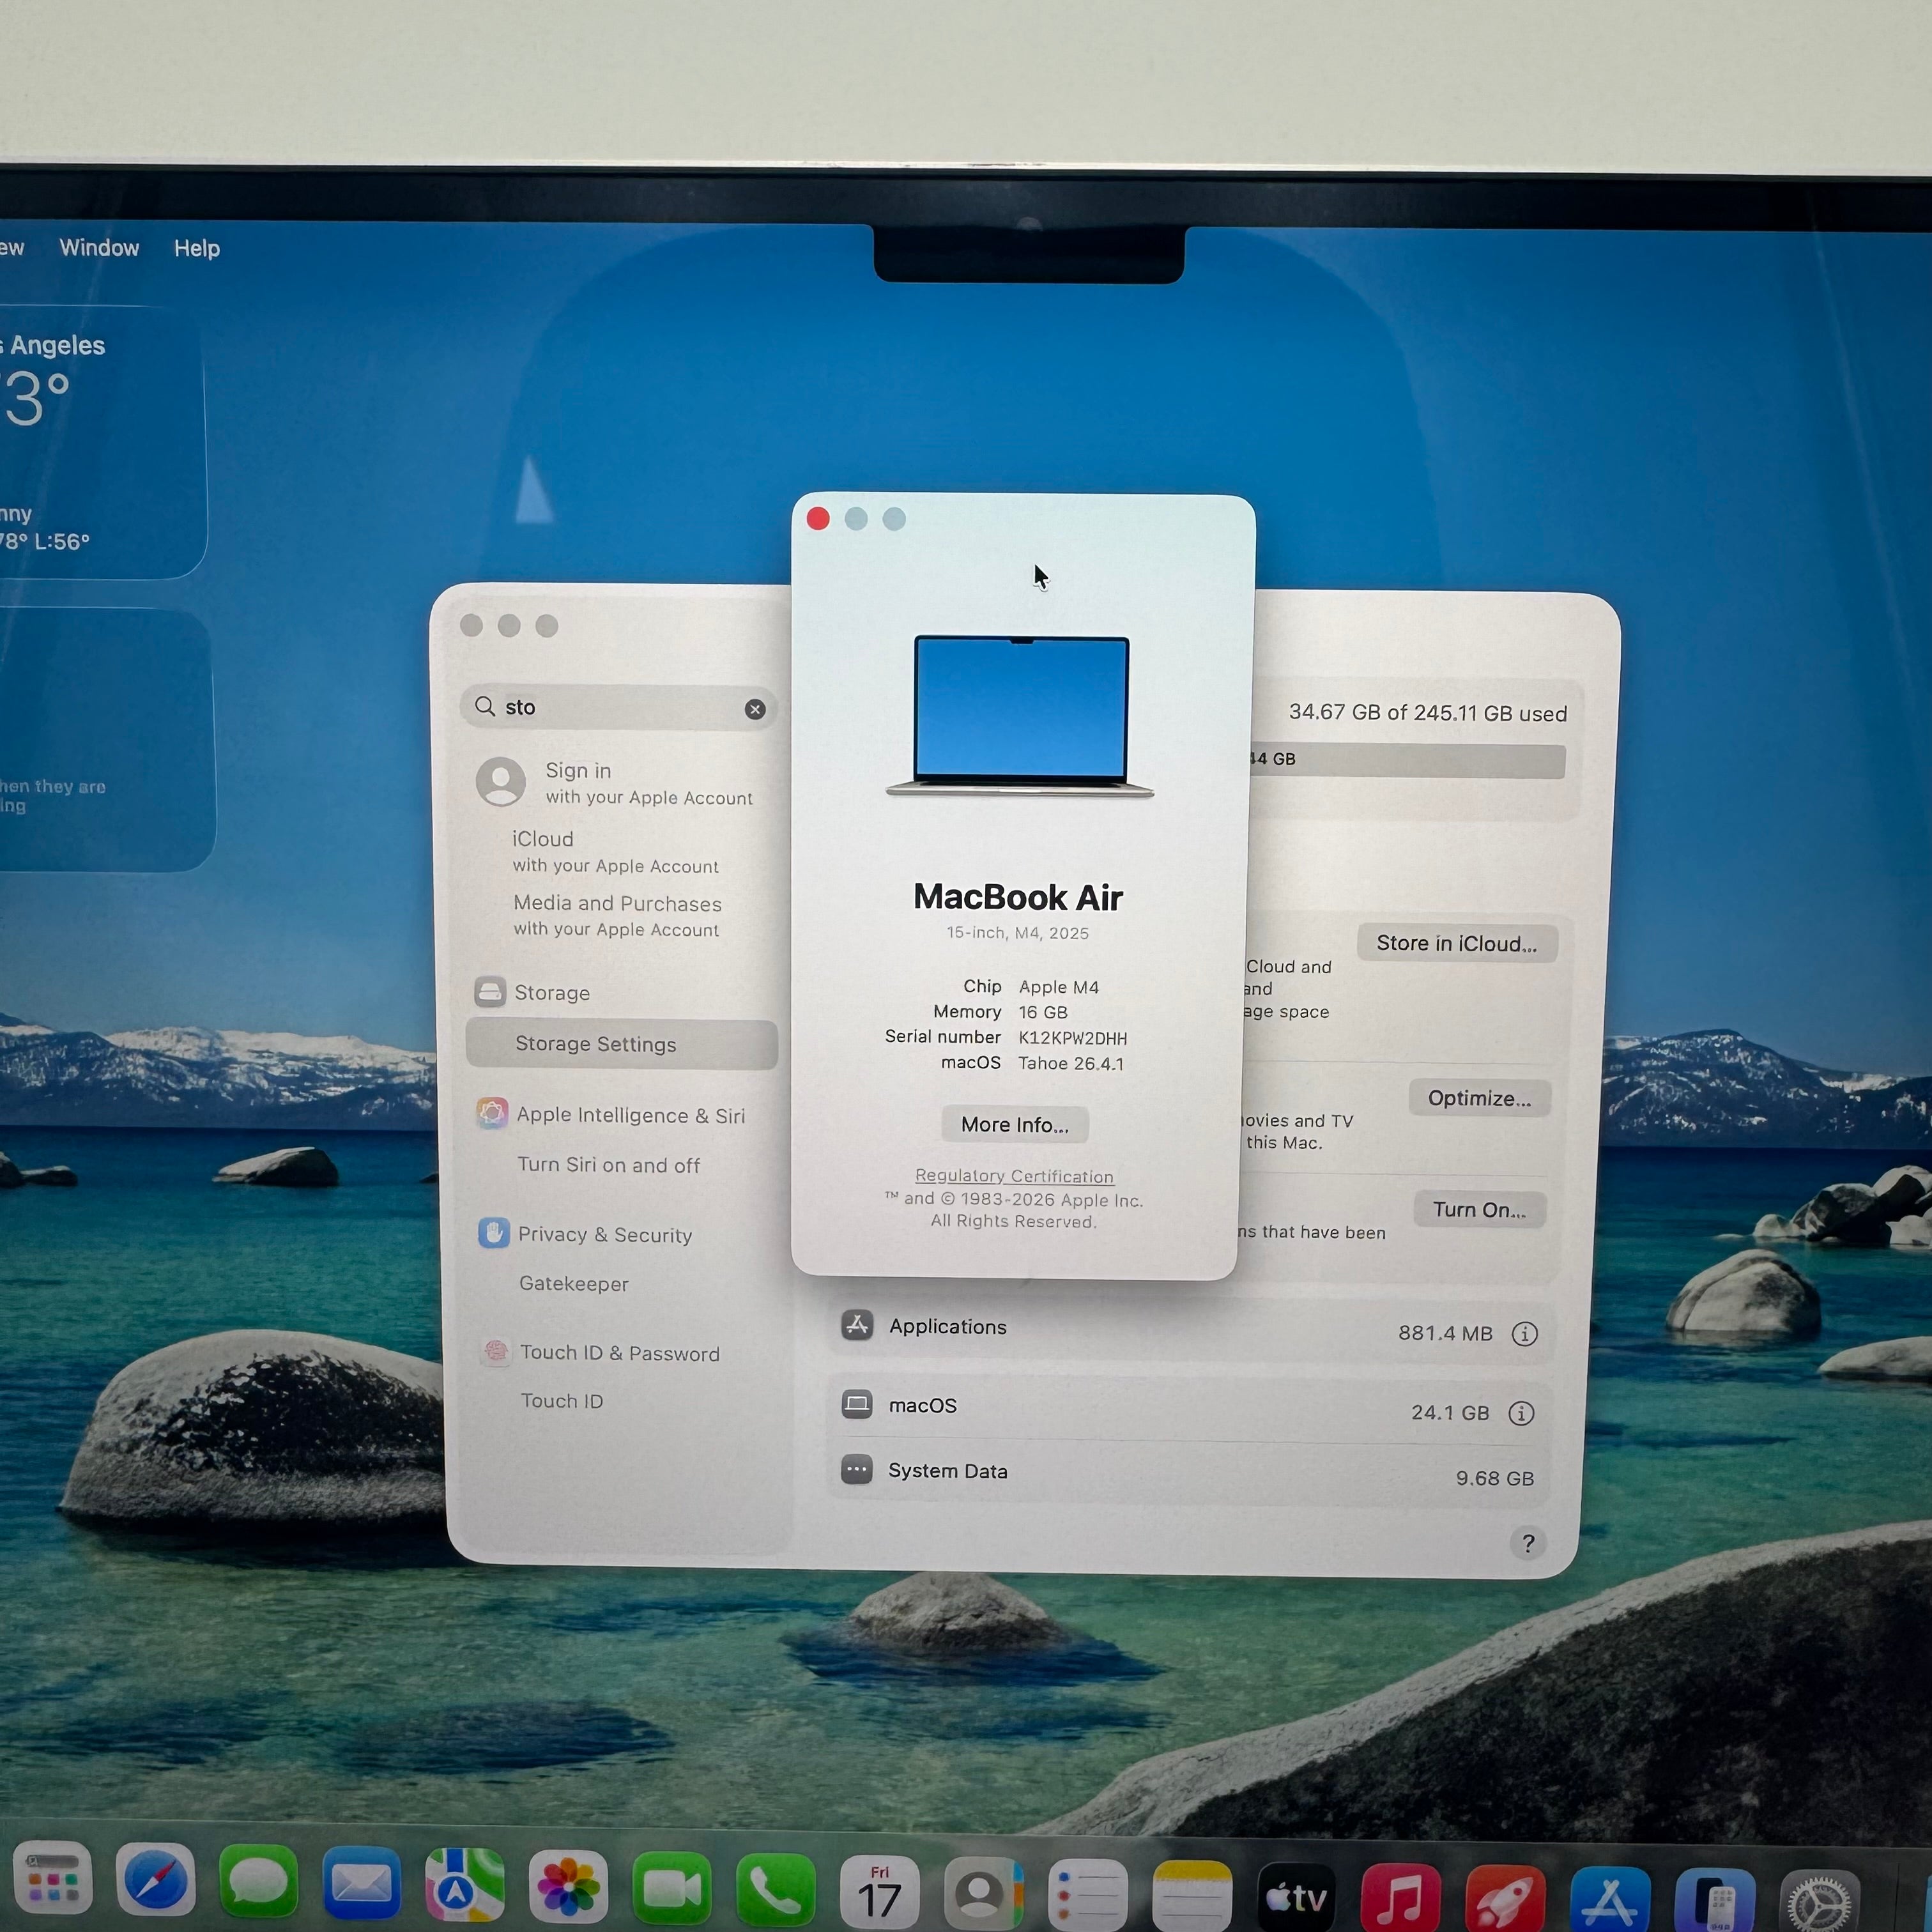Show info for Applications storage
This screenshot has width=1932, height=1932.
[1525, 1334]
